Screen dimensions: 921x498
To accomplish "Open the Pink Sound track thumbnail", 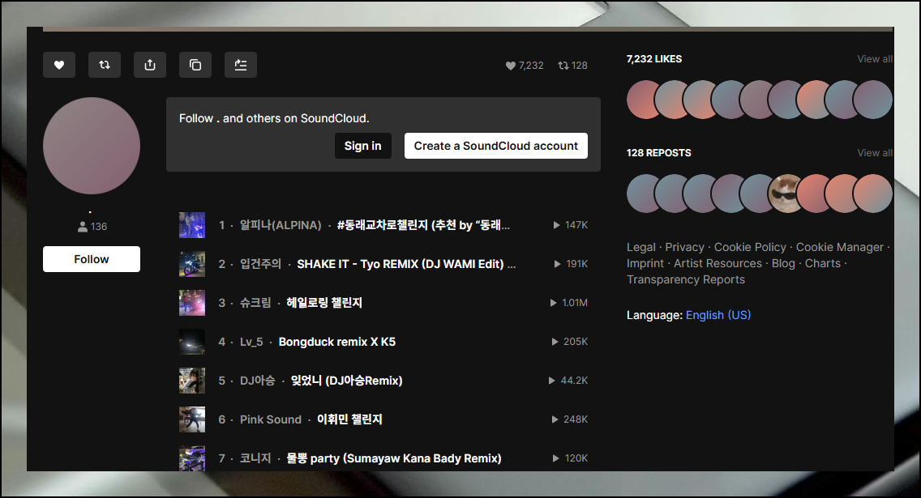I will click(192, 419).
